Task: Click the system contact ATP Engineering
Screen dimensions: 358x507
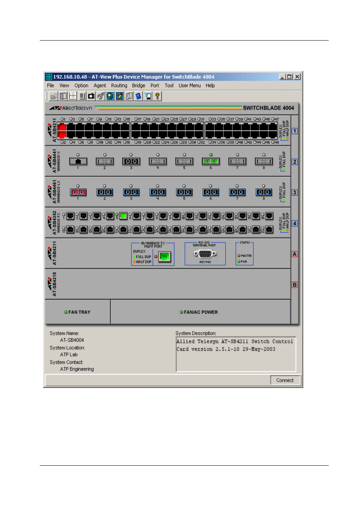Action: (77, 369)
